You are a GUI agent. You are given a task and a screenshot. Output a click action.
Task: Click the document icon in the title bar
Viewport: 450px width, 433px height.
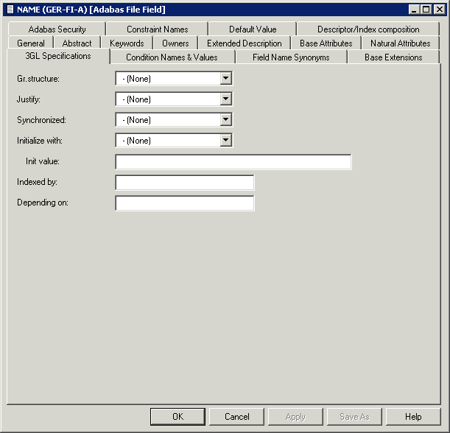(10, 10)
